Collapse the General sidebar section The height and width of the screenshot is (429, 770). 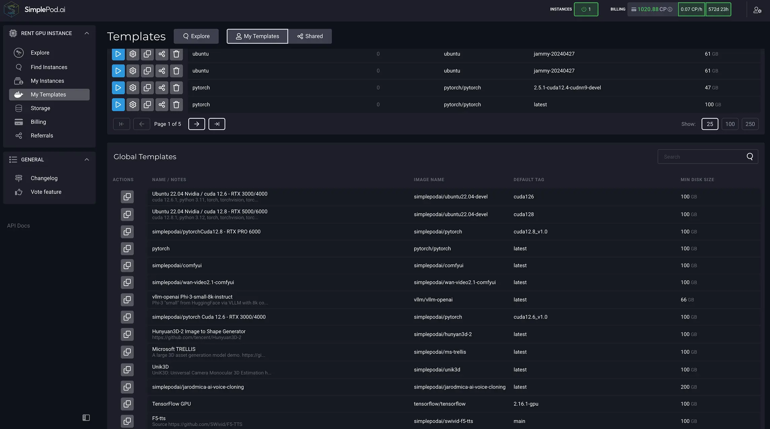click(86, 160)
